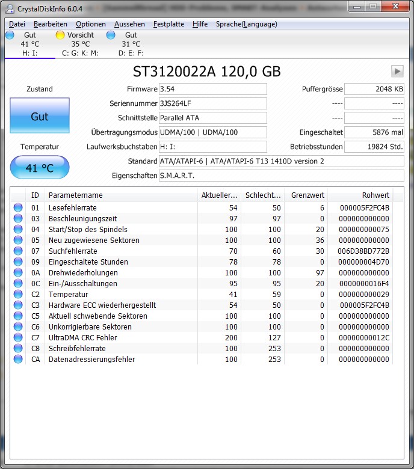Click the Übertragungsmodus field UDMA/100
Viewport: 414px width, 469px height.
pos(213,132)
